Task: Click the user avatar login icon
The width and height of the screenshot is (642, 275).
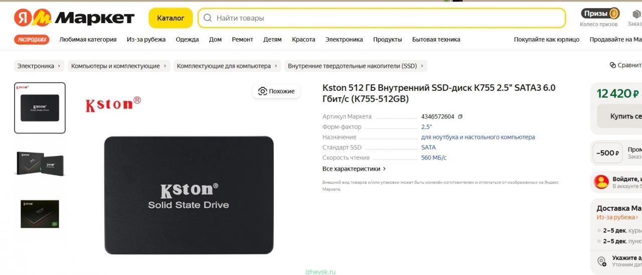Action: click(x=601, y=182)
